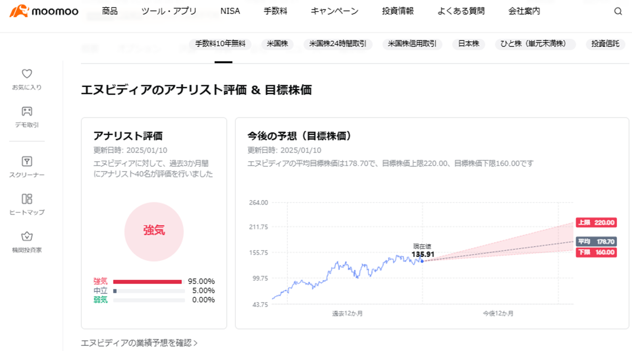The width and height of the screenshot is (632, 351).
Task: Open エヌビディアの業績予想を確認 link
Action: click(139, 343)
